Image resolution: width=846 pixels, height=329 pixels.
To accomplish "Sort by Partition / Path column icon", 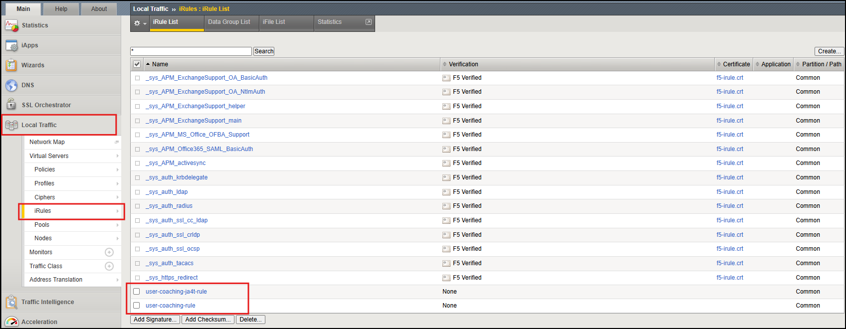I will (798, 64).
